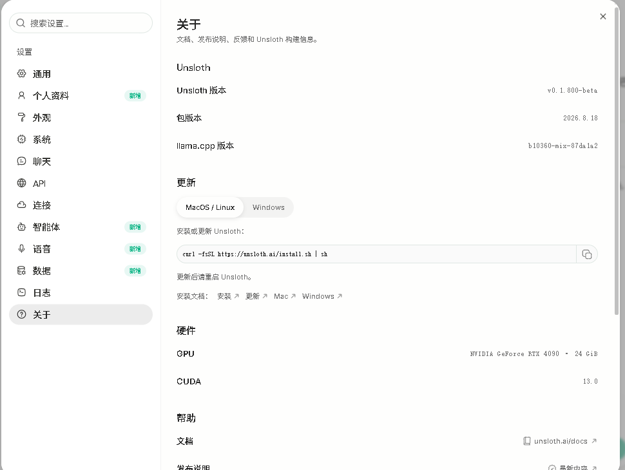625x470 pixels.
Task: Click the search magnifier icon
Action: pos(21,23)
